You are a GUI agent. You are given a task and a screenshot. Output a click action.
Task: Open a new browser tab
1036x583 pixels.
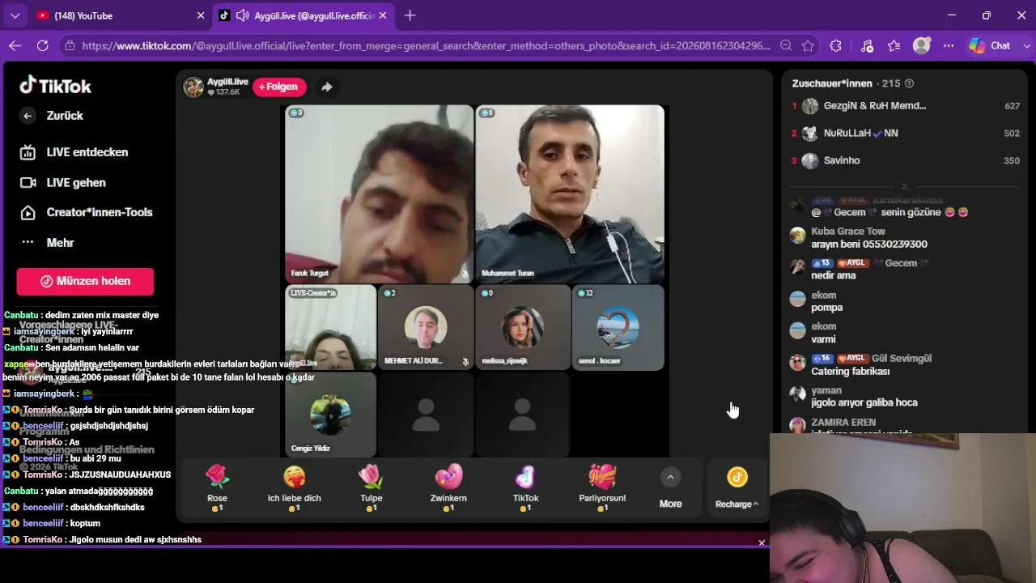pyautogui.click(x=410, y=15)
